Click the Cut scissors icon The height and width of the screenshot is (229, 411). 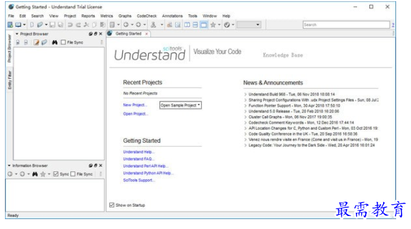(86, 25)
